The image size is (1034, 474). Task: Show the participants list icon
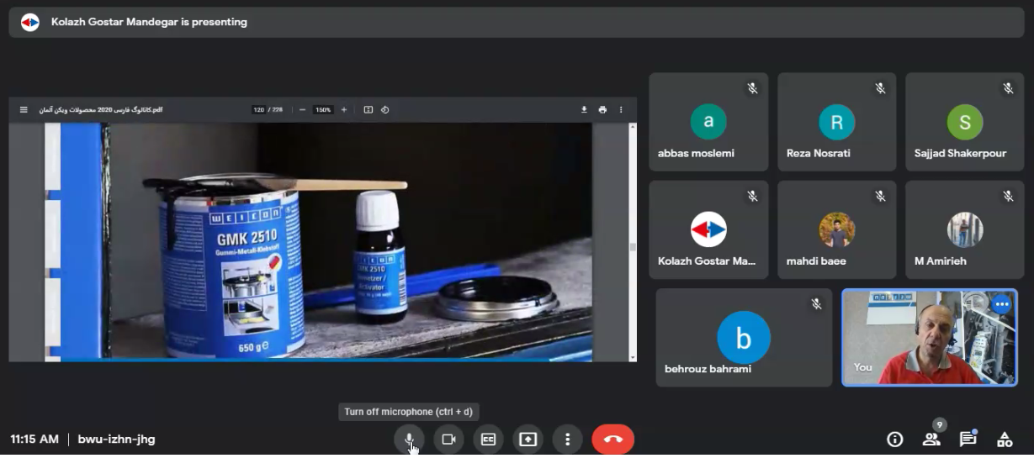[x=931, y=439]
